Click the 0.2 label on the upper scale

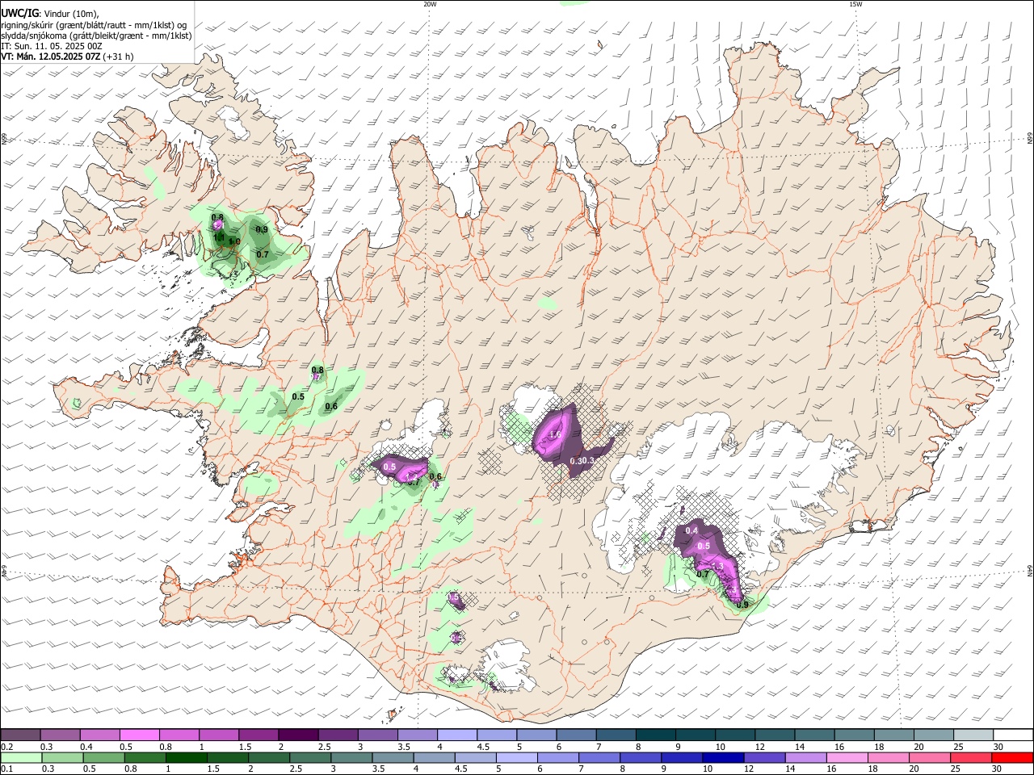[6, 747]
